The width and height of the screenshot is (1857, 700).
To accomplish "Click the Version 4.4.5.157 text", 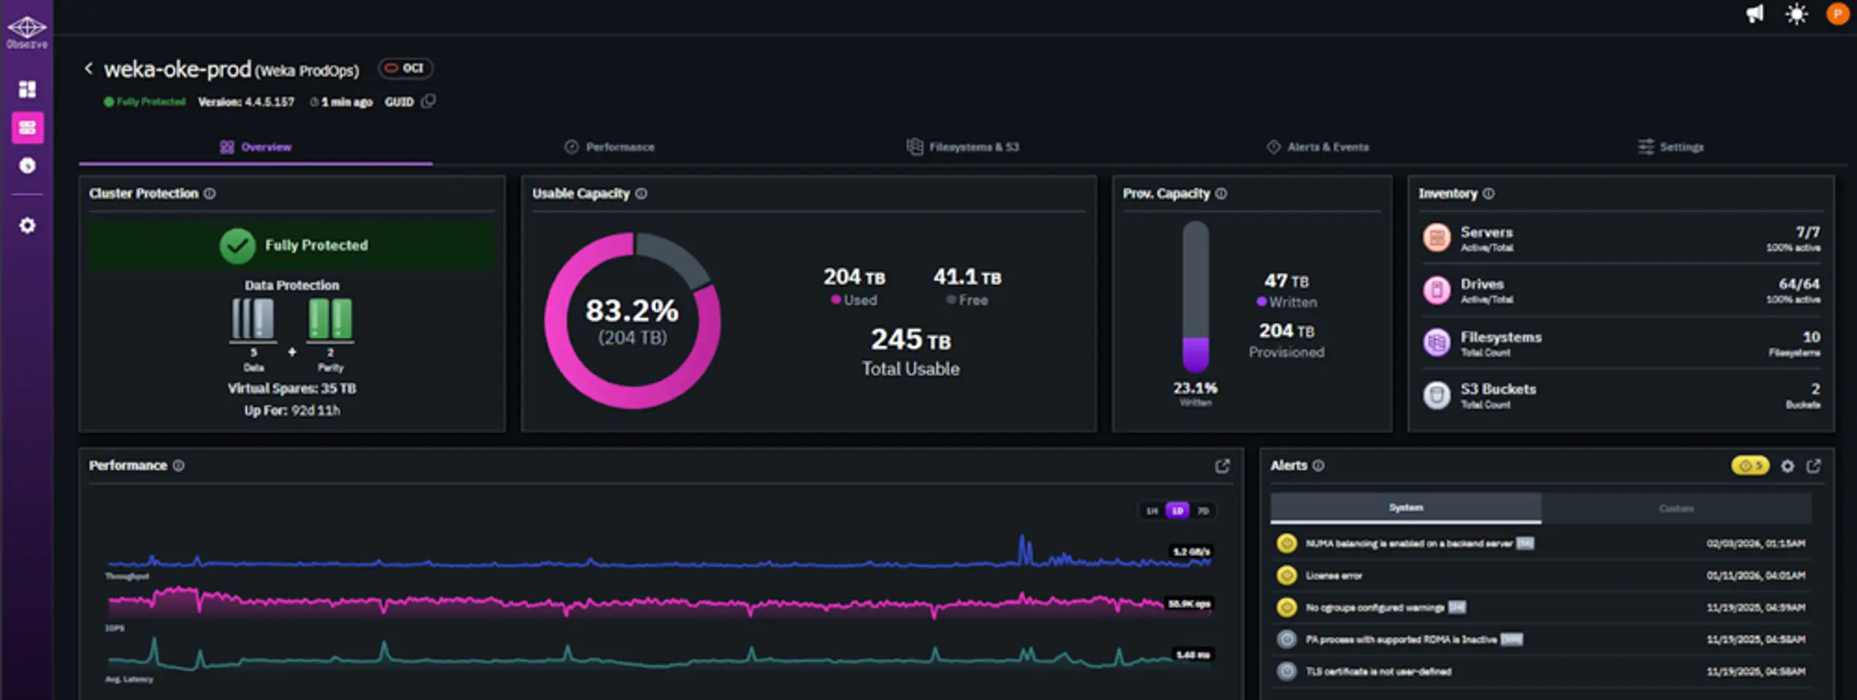I will (x=246, y=102).
